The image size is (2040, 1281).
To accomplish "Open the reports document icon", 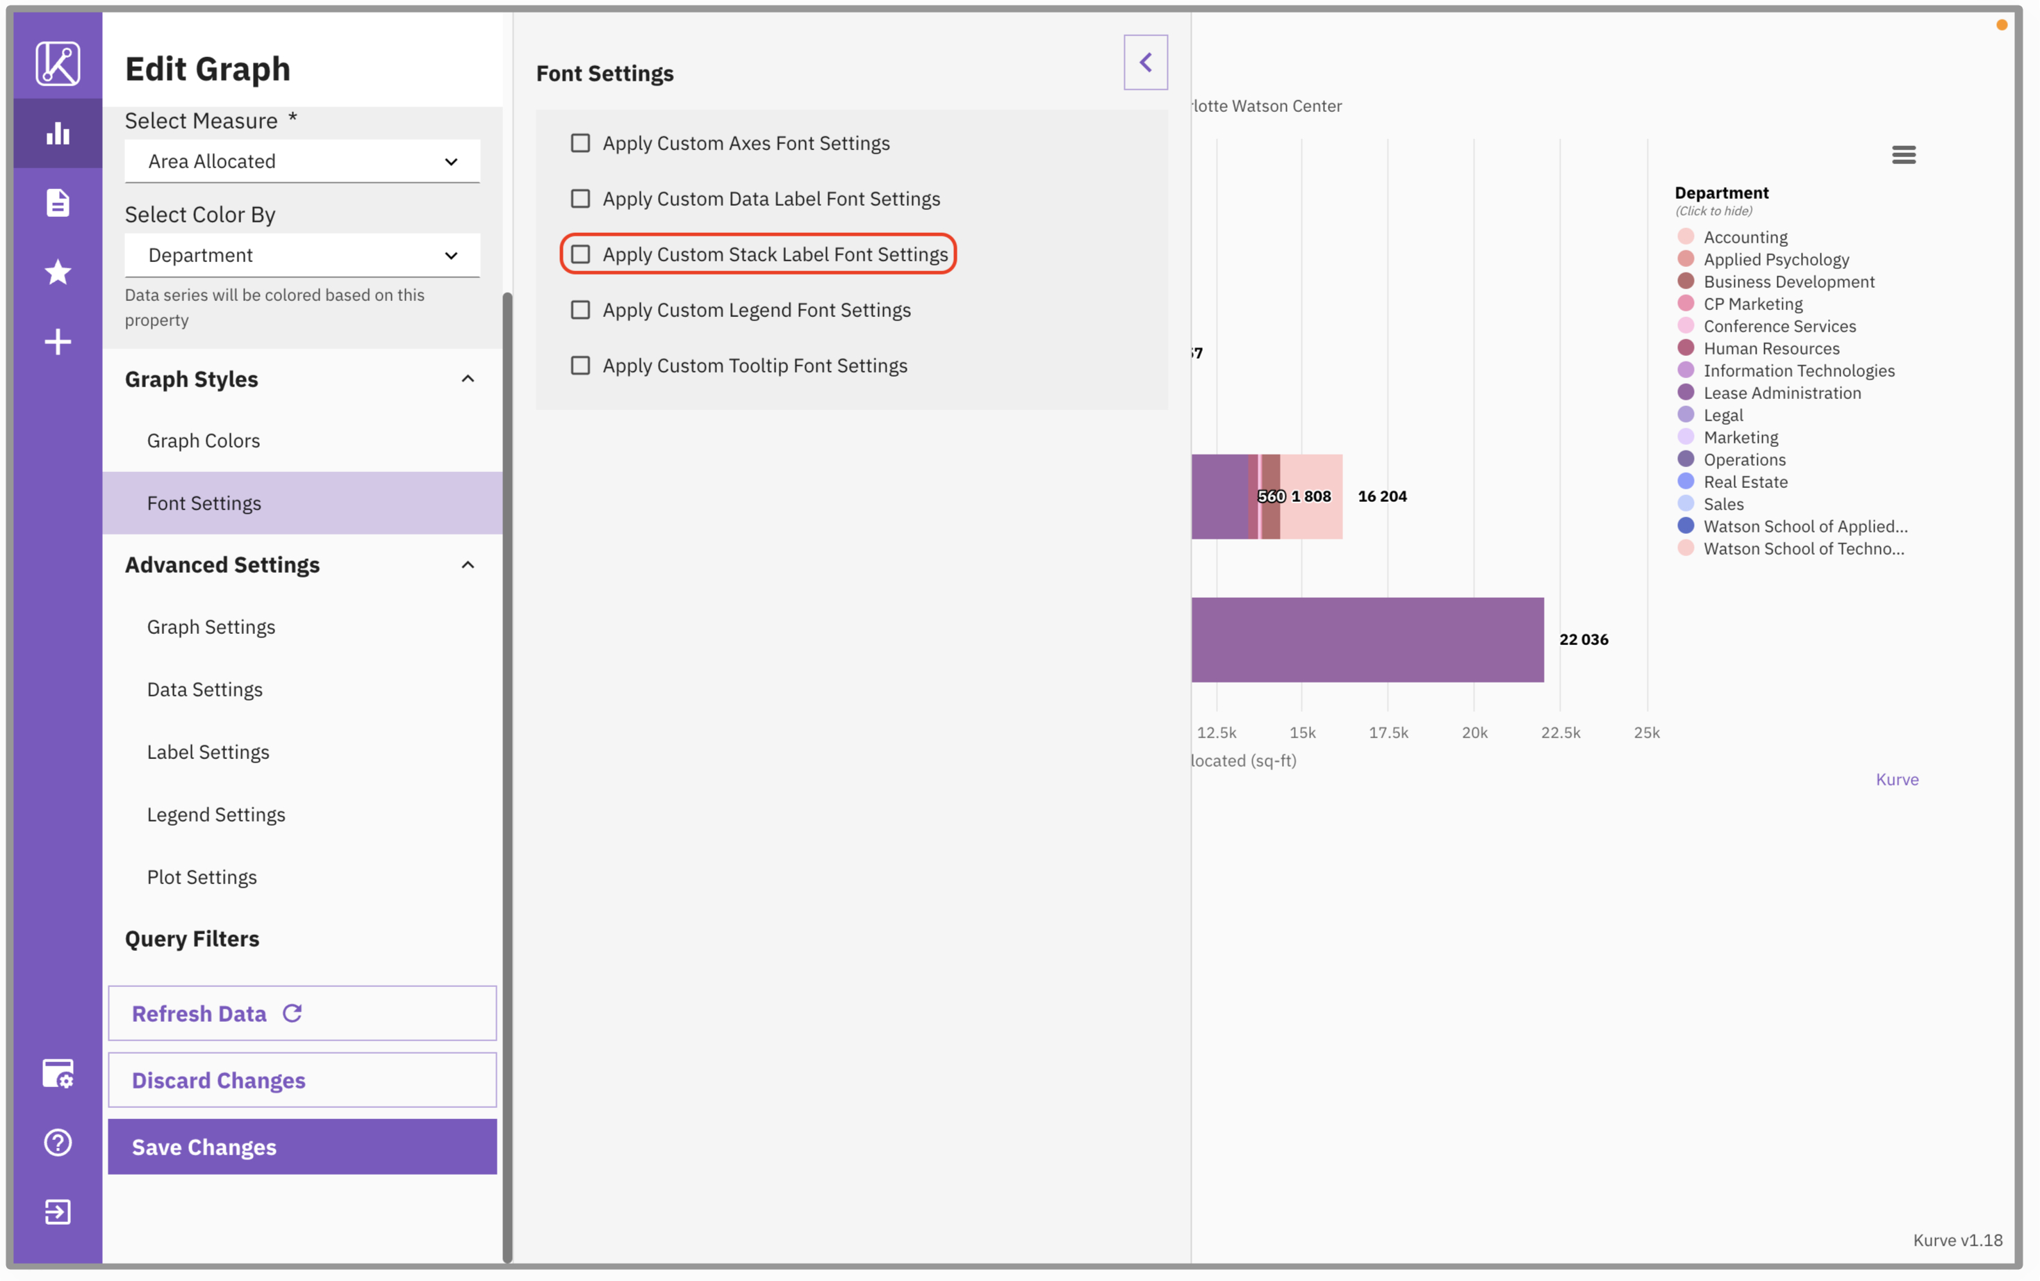I will tap(58, 202).
